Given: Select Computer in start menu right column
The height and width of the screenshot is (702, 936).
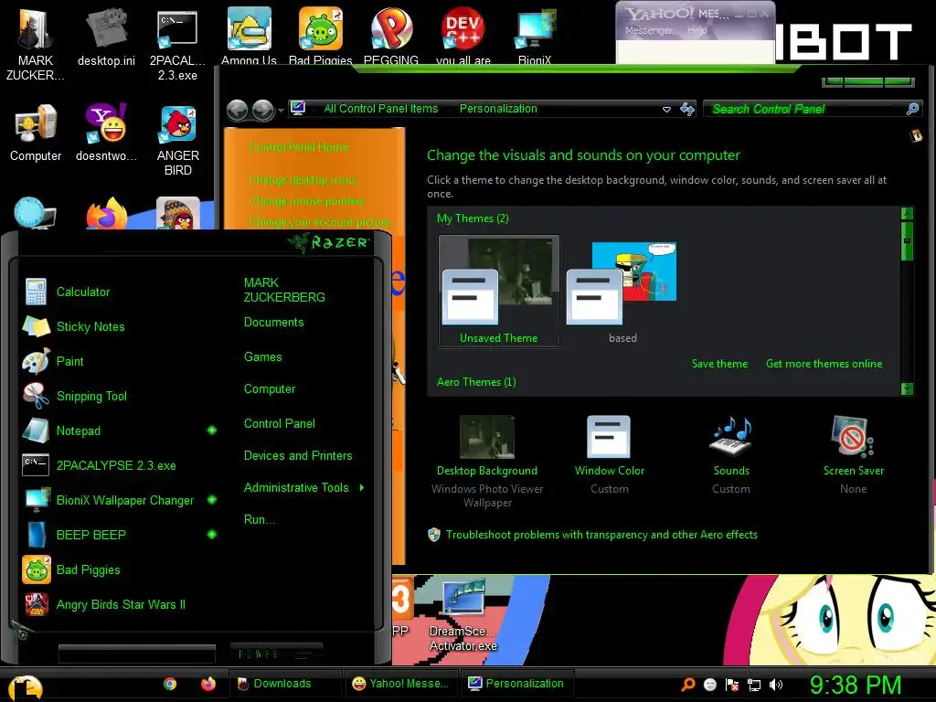Looking at the screenshot, I should coord(270,388).
